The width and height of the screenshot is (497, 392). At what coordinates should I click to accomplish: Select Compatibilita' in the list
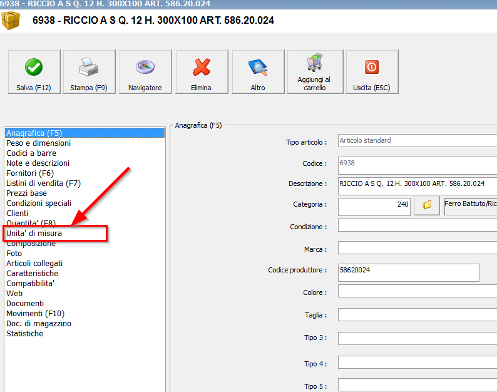(x=85, y=283)
